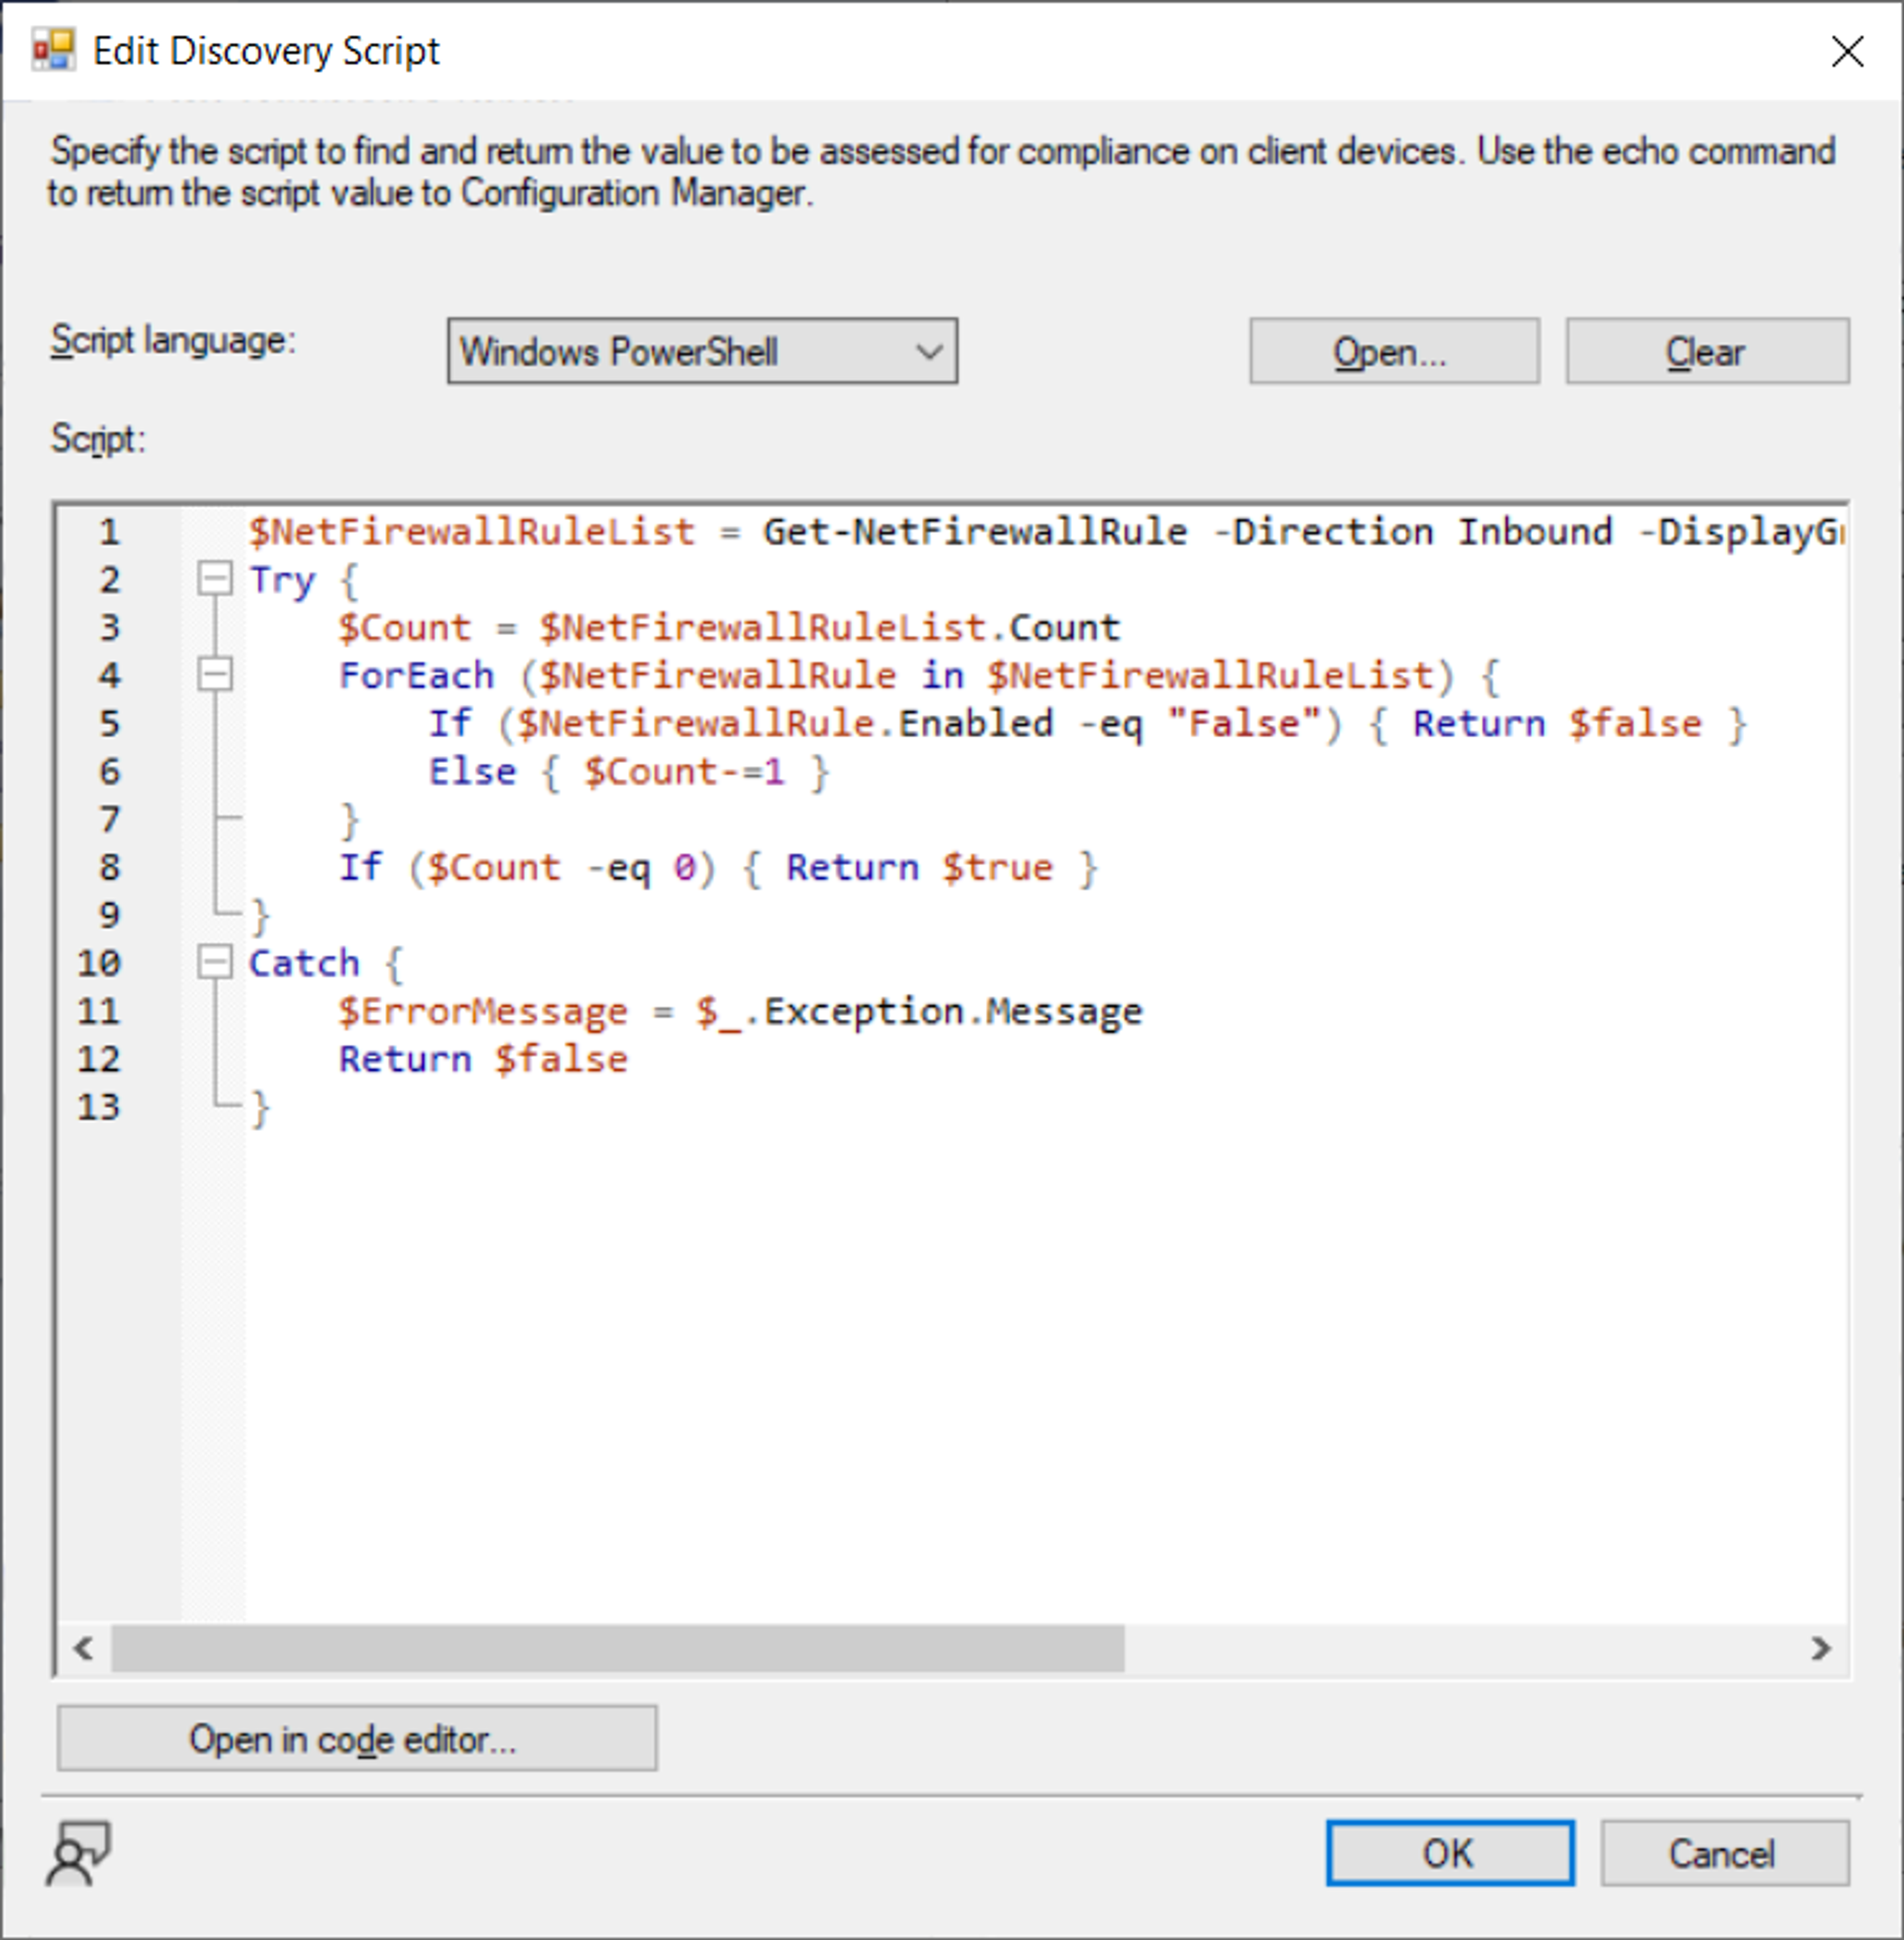The image size is (1904, 1940).
Task: Click the Script language label
Action: [x=173, y=340]
